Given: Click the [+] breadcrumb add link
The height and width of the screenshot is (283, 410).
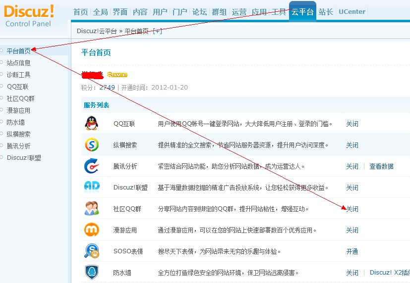Looking at the screenshot, I should (x=158, y=31).
